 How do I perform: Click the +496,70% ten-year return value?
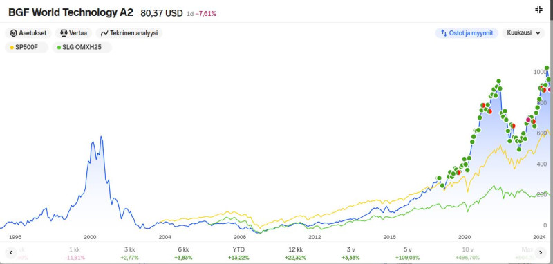point(467,258)
